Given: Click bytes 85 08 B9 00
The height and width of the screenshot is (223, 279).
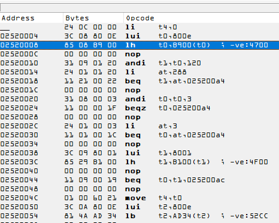Looking at the screenshot, I should point(90,45).
